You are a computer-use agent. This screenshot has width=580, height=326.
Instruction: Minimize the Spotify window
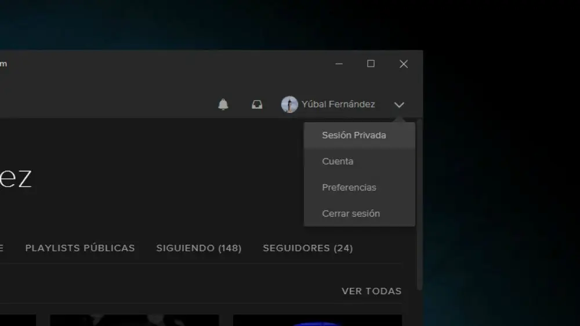[339, 64]
